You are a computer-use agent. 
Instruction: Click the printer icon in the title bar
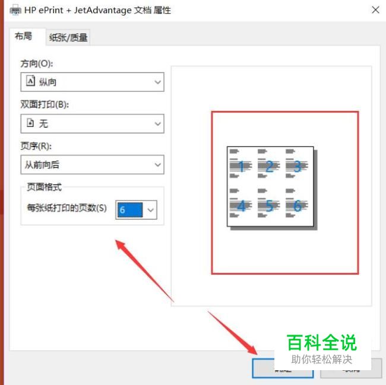click(x=15, y=10)
